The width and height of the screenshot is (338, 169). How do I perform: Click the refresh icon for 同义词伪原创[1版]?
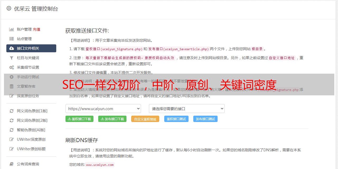[x=12, y=111]
